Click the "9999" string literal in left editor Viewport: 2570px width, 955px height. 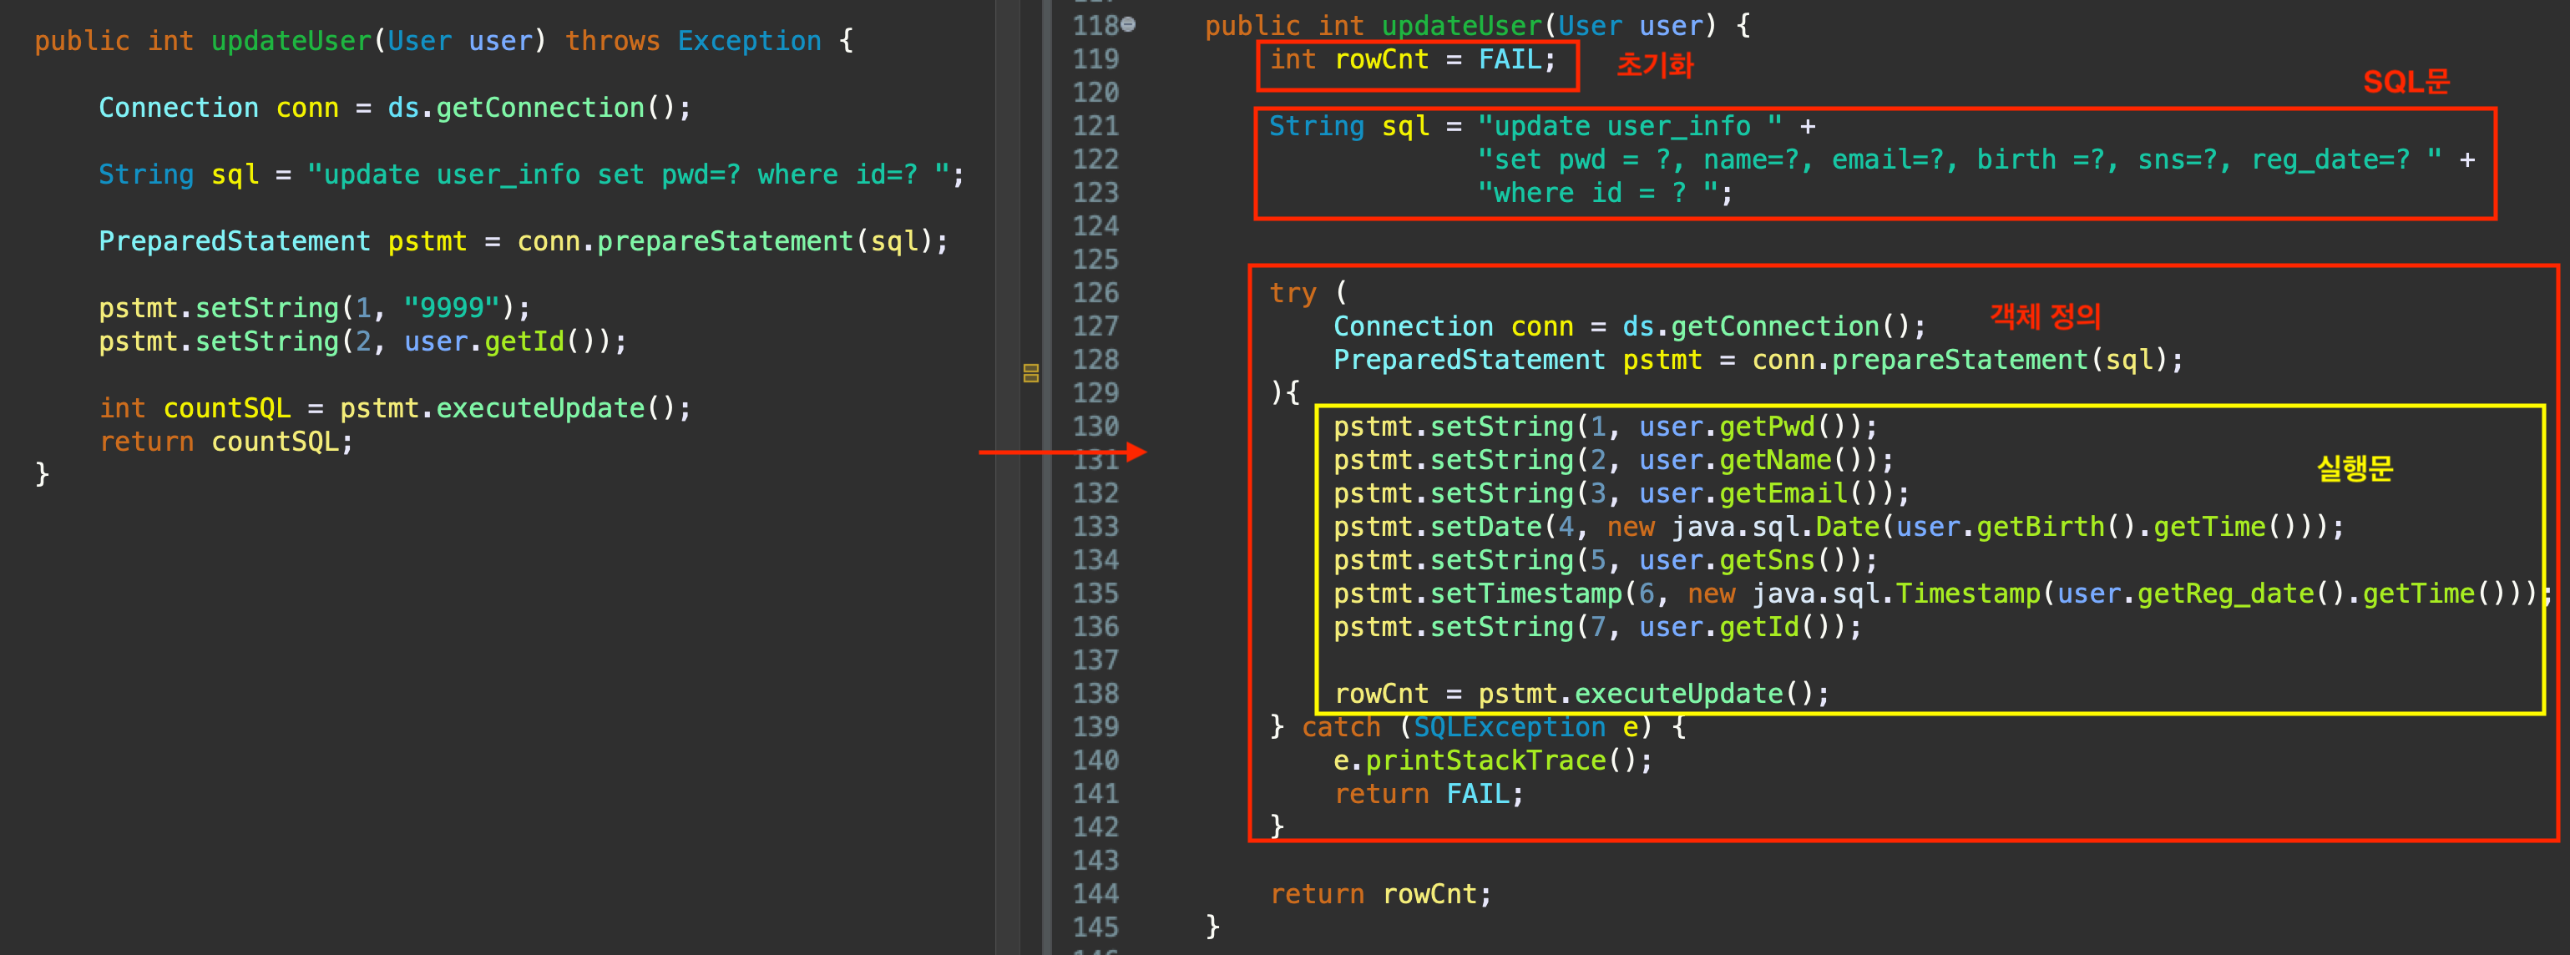pos(451,308)
